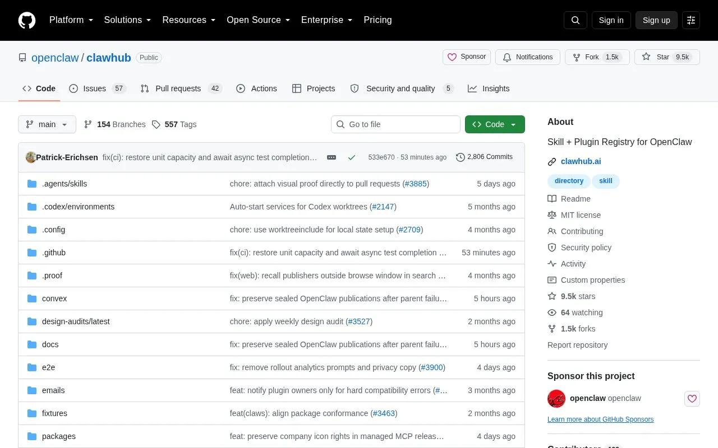Click the GitHub logo home icon
This screenshot has width=718, height=448.
pyautogui.click(x=27, y=20)
